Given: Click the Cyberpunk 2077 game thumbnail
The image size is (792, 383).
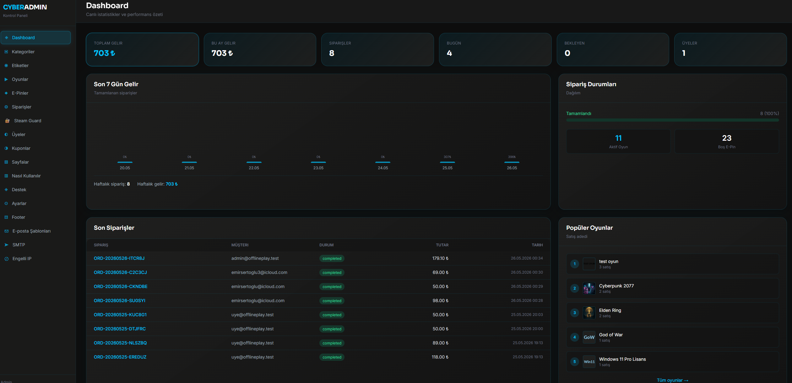Looking at the screenshot, I should 589,288.
